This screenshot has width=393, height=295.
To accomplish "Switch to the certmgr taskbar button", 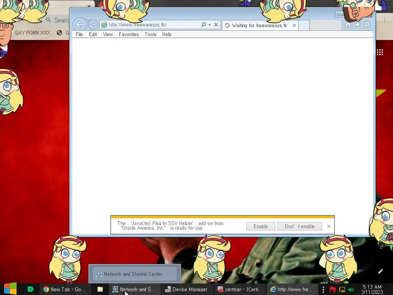I will [x=240, y=289].
